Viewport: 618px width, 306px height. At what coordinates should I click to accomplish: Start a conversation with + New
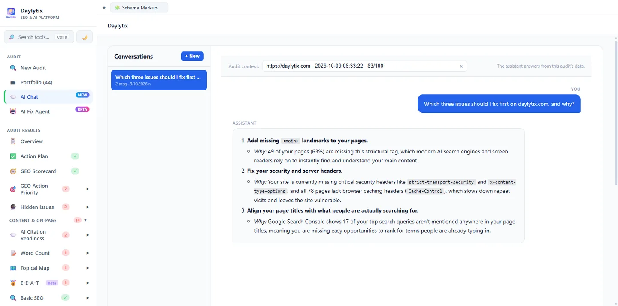pos(192,56)
